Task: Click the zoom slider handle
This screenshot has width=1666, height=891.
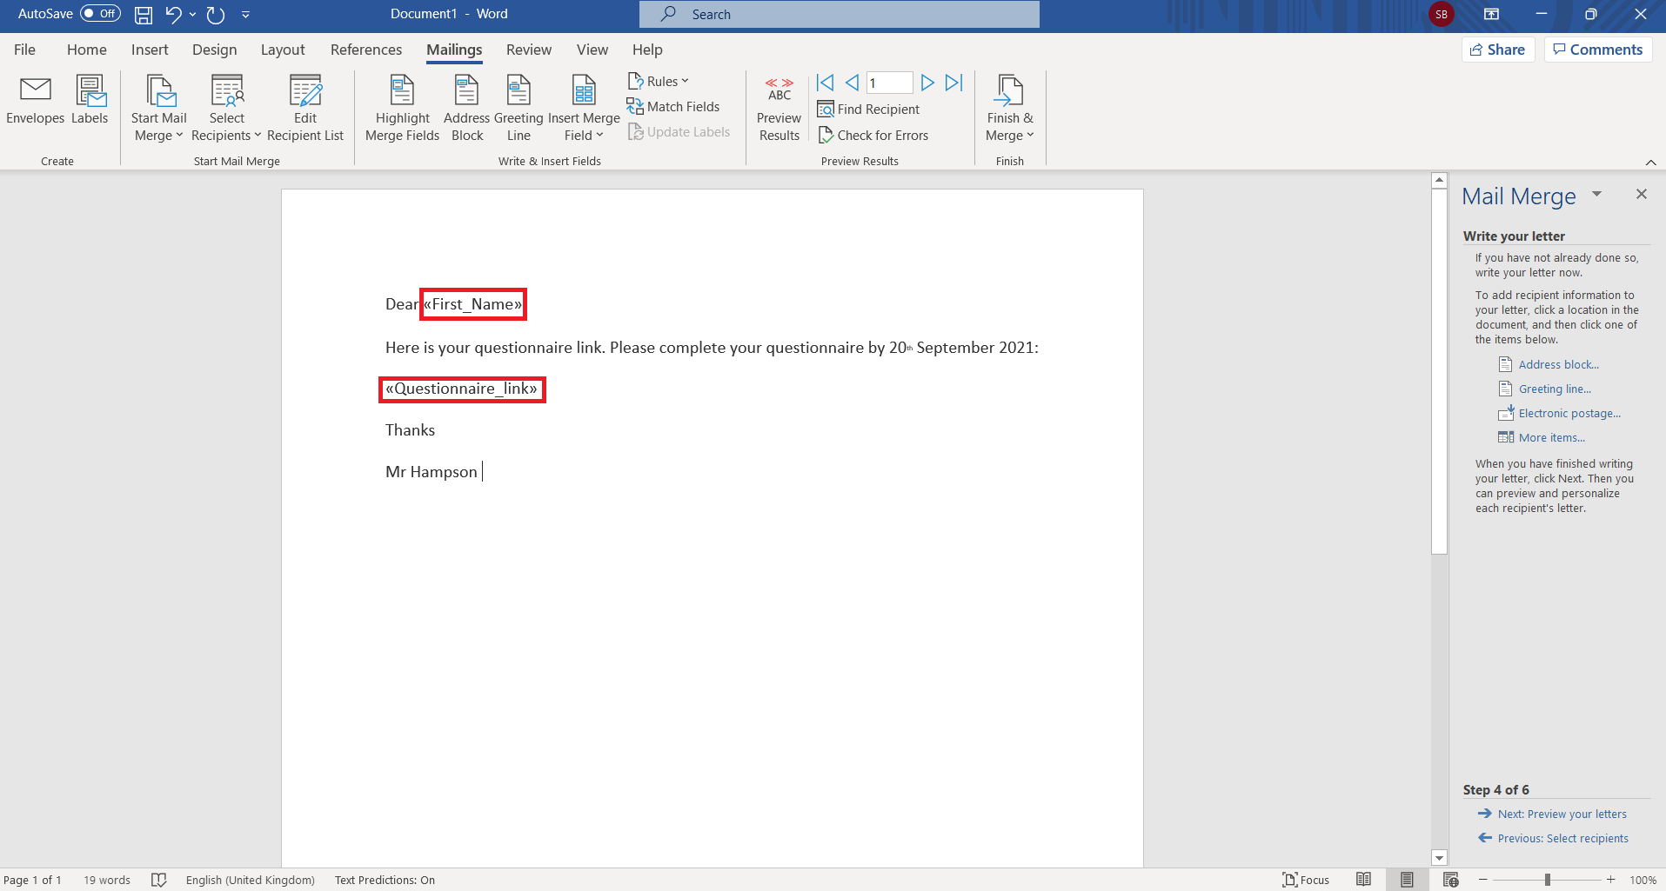Action: click(1548, 880)
